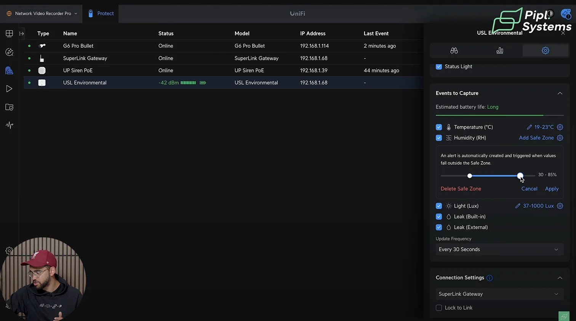
Task: Select the G6 Pro Bullet row name
Action: tap(78, 46)
